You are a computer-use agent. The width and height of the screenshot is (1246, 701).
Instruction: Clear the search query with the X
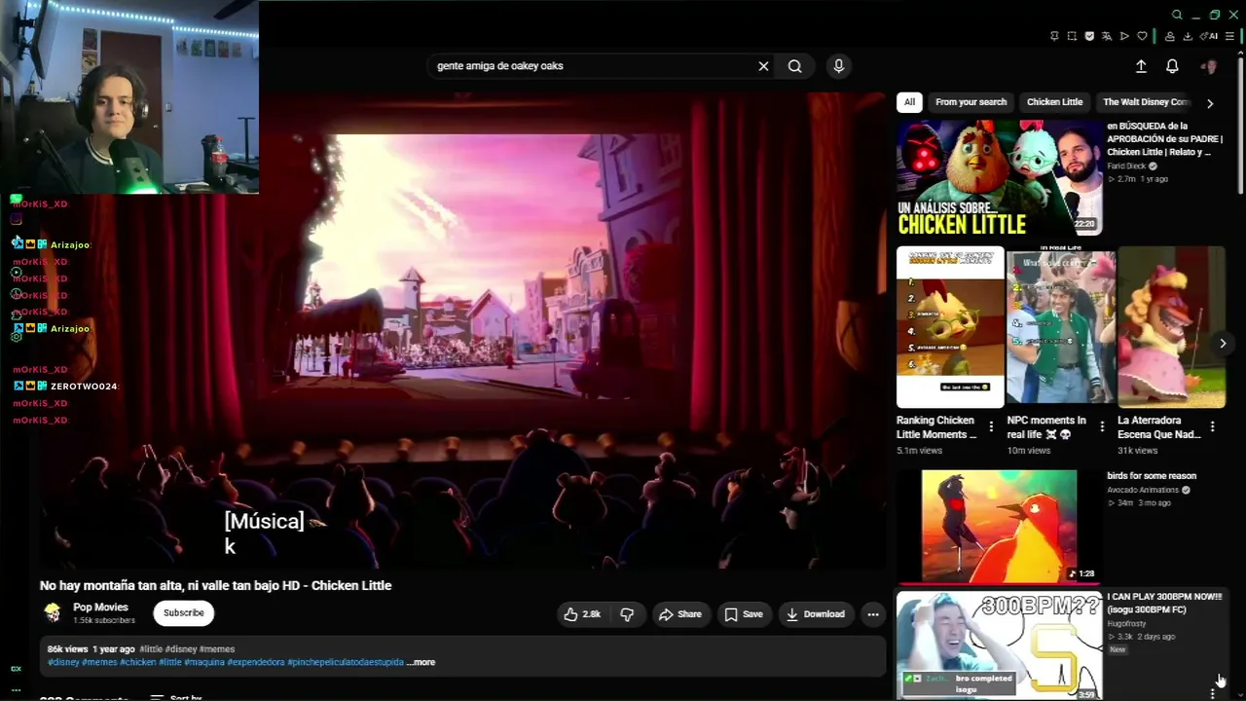(763, 66)
